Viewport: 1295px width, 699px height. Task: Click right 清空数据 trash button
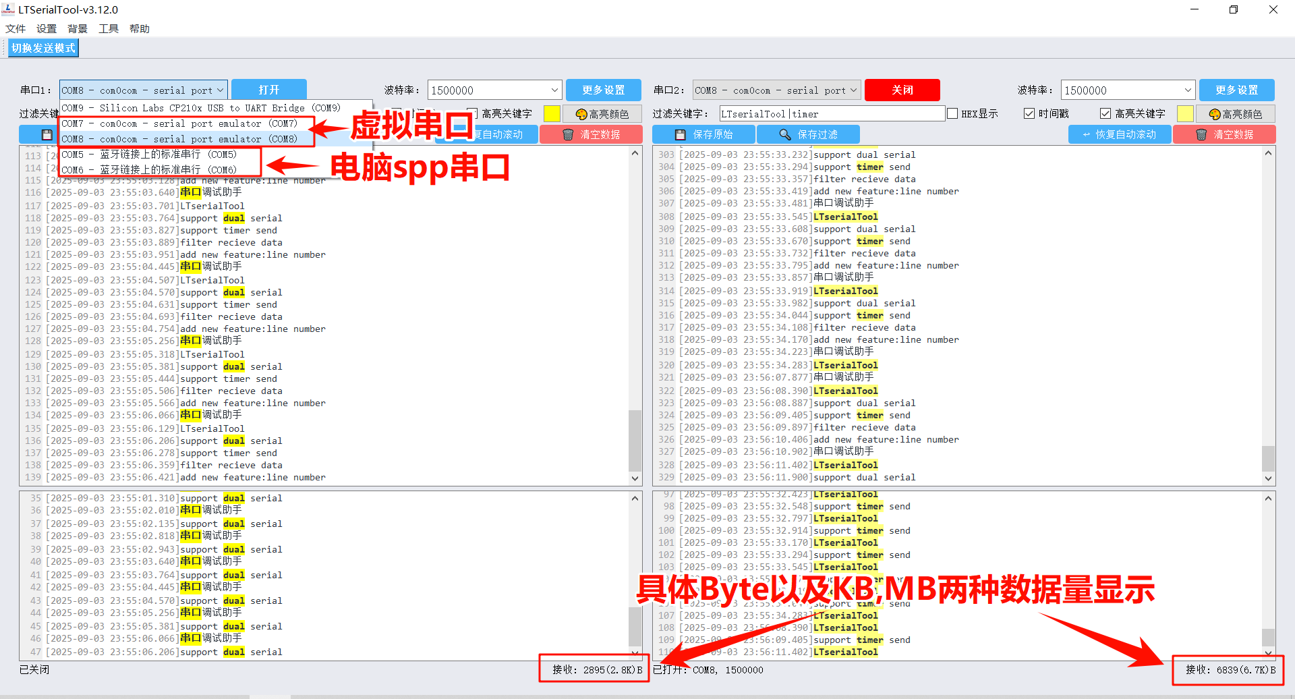coord(1224,134)
